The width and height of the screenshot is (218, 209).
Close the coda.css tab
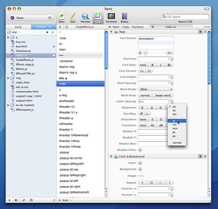coord(153,27)
